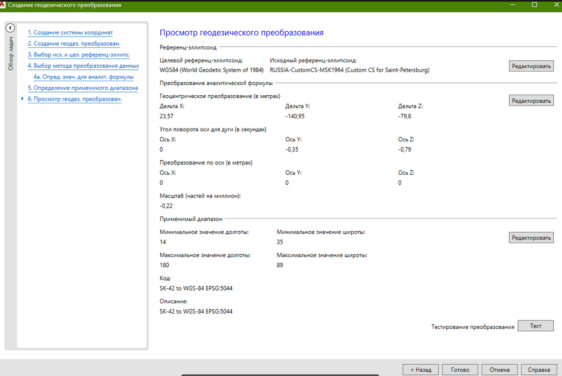This screenshot has height=376, width=562.
Task: Click the AutoCAD application icon in title bar
Action: point(4,5)
